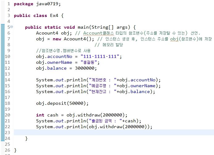Click 'public class' keywords on line 3
The width and height of the screenshot is (214, 155).
(x=31, y=15)
